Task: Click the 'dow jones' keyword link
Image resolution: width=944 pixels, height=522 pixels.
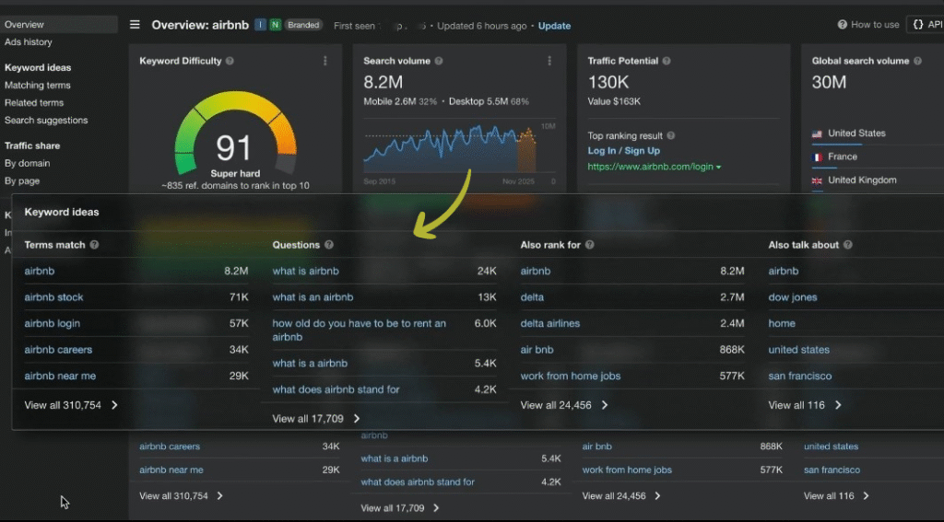Action: (792, 297)
